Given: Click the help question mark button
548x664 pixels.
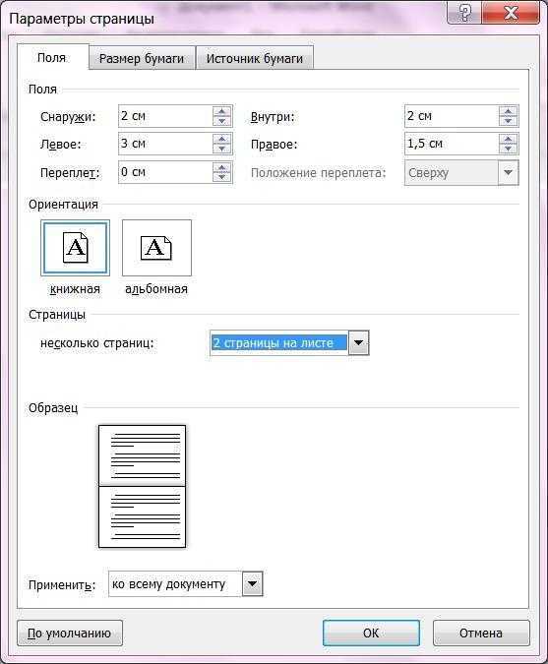Looking at the screenshot, I should click(464, 13).
